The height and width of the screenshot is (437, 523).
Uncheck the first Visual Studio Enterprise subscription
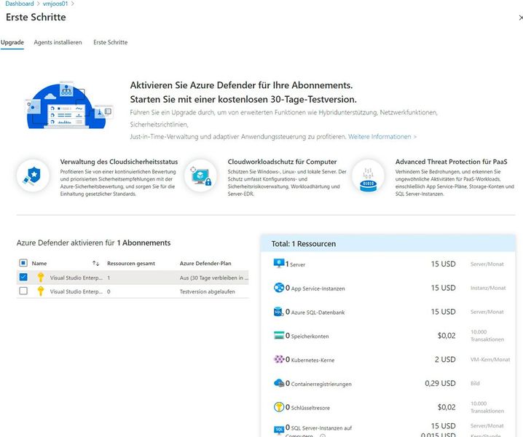point(23,277)
